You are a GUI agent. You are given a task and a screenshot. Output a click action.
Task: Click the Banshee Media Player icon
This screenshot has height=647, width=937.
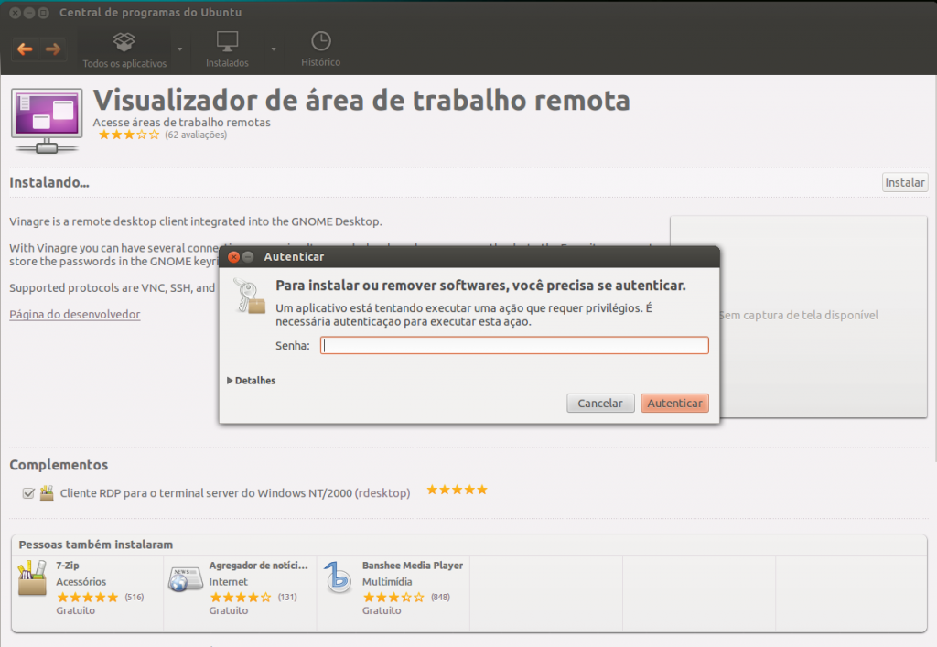click(339, 577)
